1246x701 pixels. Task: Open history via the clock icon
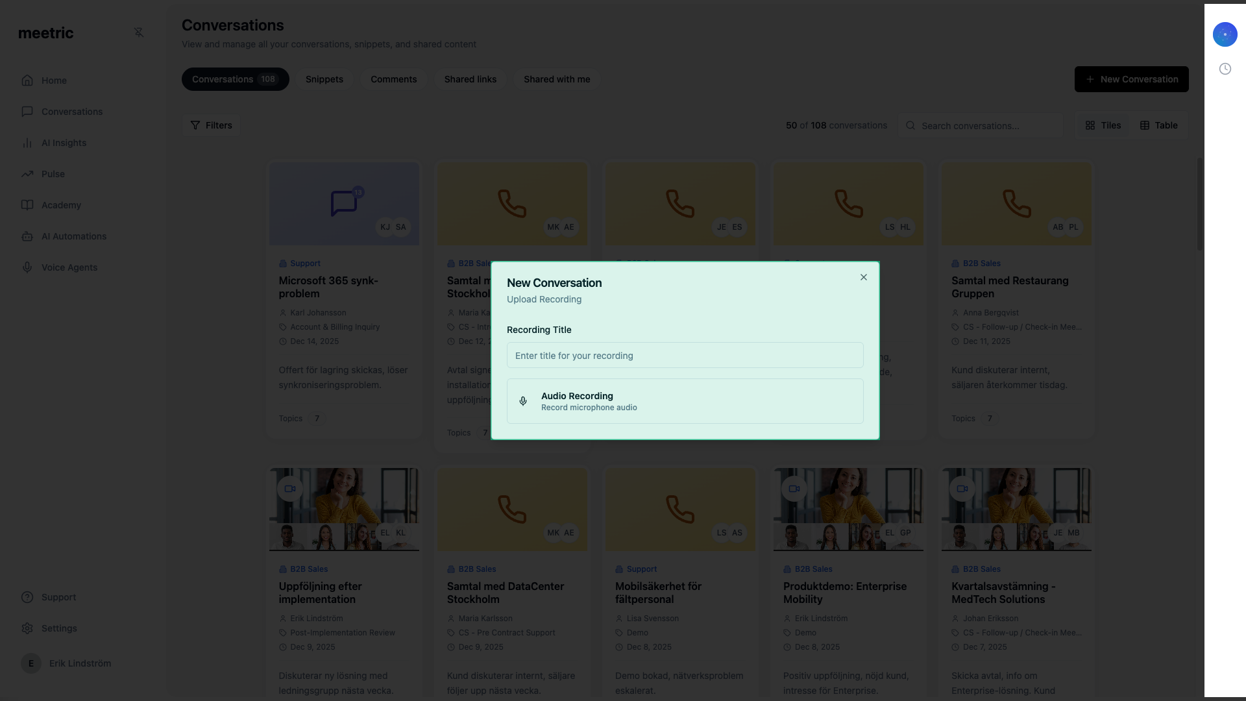1226,69
